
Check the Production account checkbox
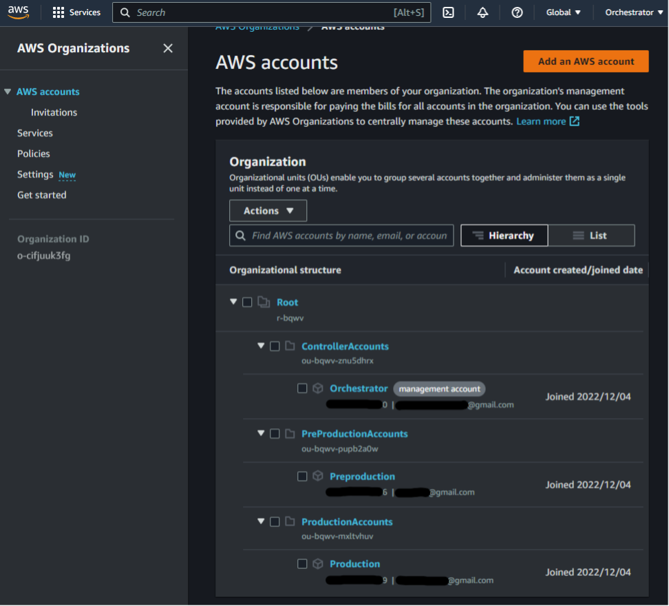(302, 563)
